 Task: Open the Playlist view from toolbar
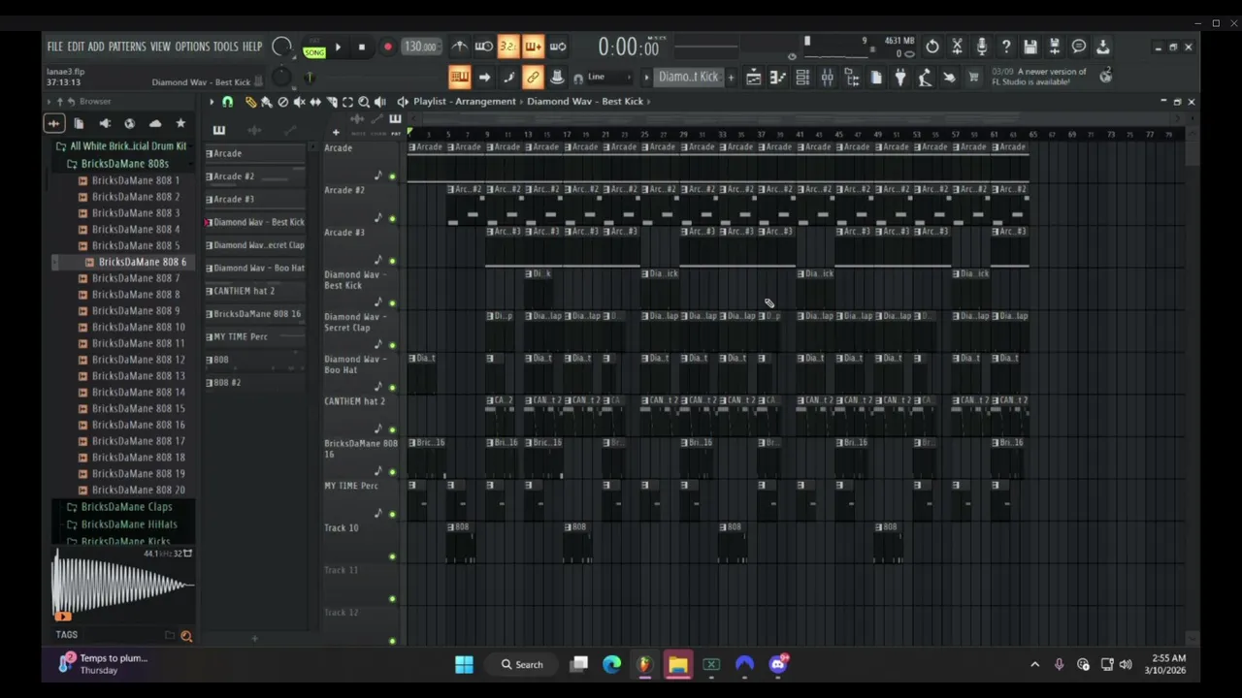click(x=753, y=78)
